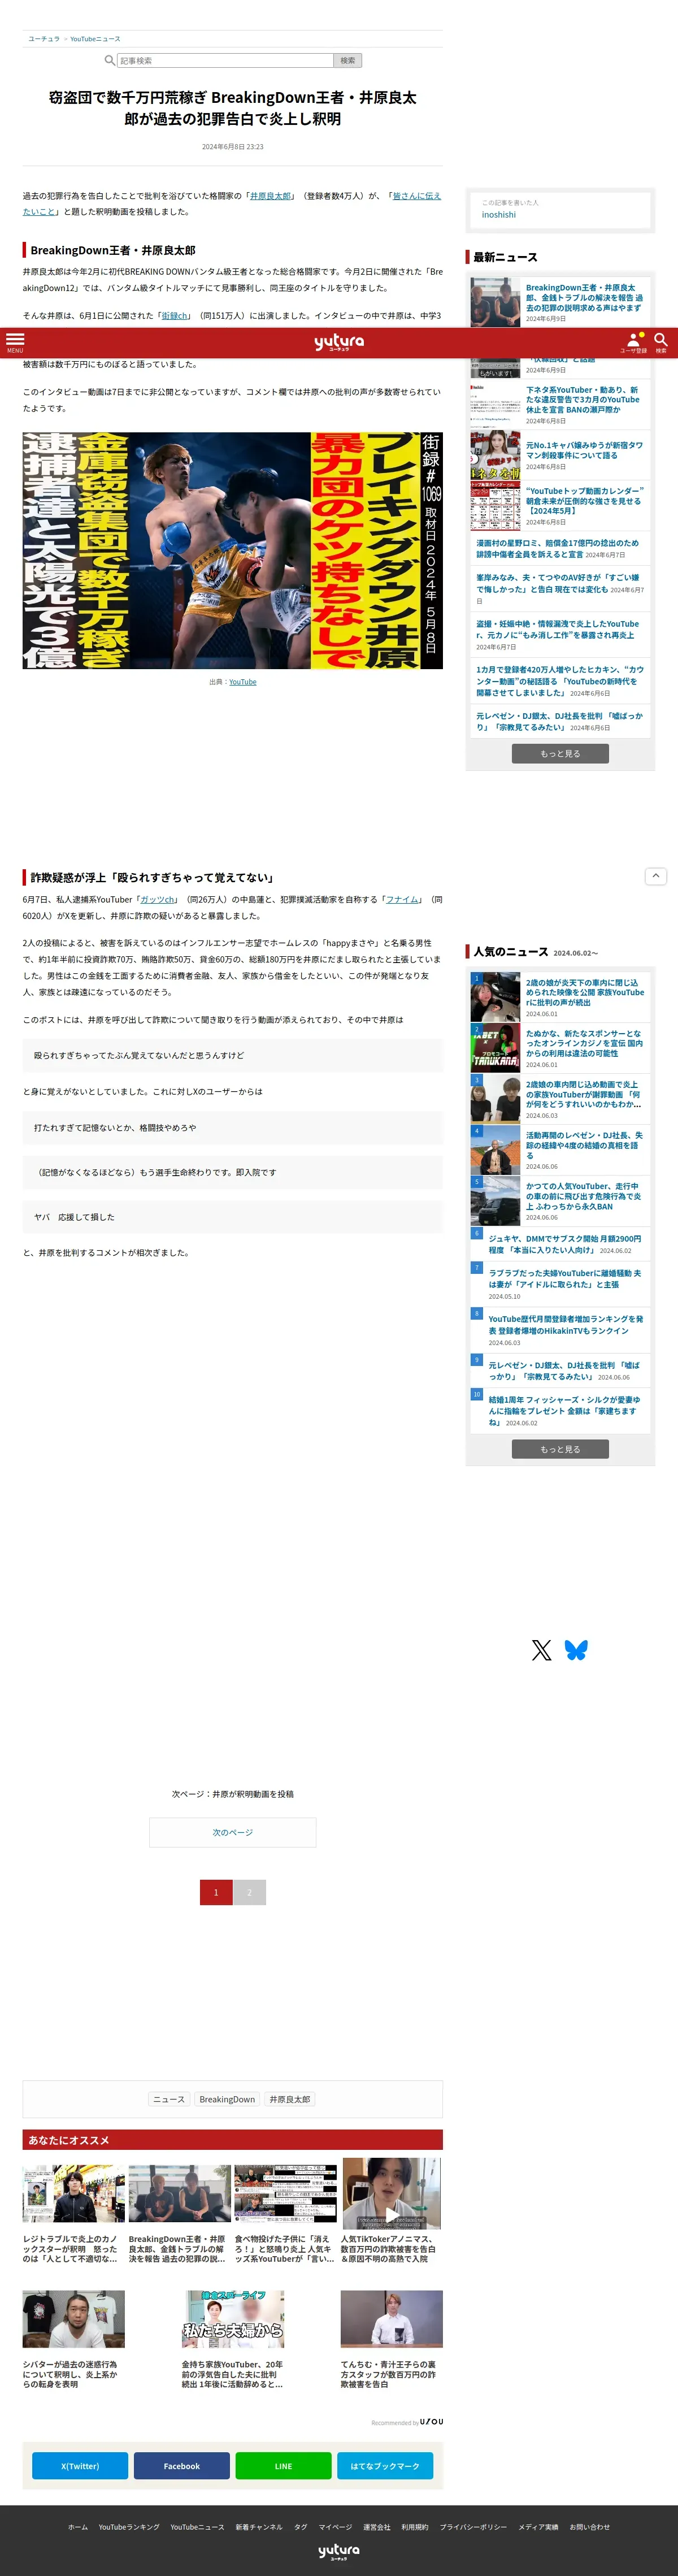Image resolution: width=678 pixels, height=2576 pixels.
Task: Select page 1 in pagination
Action: point(216,1892)
